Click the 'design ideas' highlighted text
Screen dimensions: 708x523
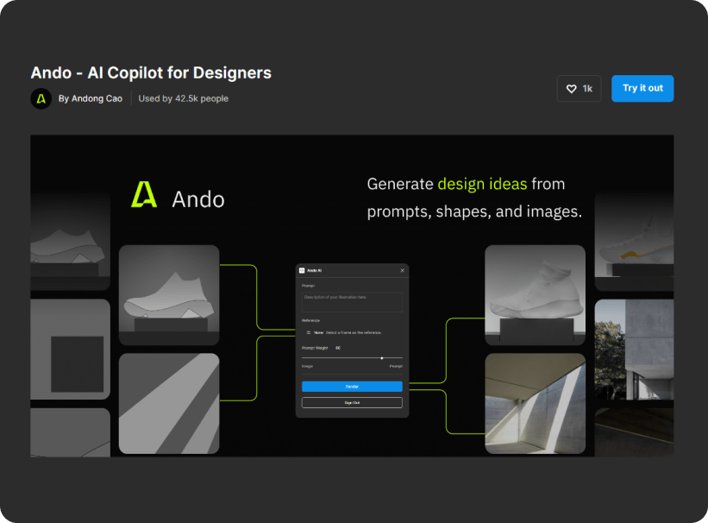click(x=482, y=184)
